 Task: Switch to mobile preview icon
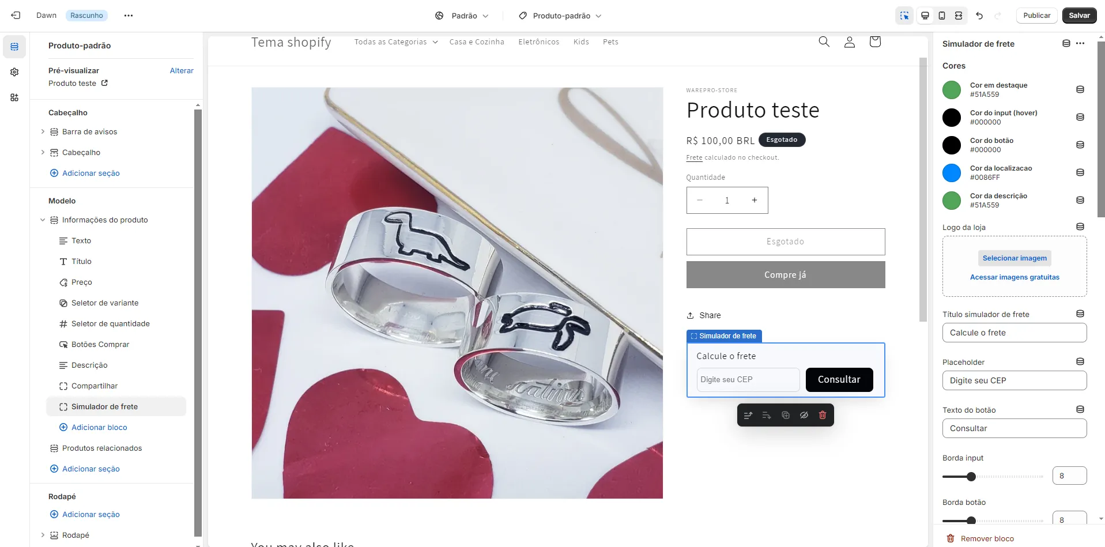(x=942, y=16)
